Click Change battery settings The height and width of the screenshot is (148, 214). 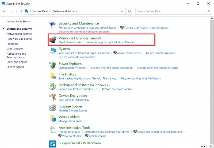72,68
